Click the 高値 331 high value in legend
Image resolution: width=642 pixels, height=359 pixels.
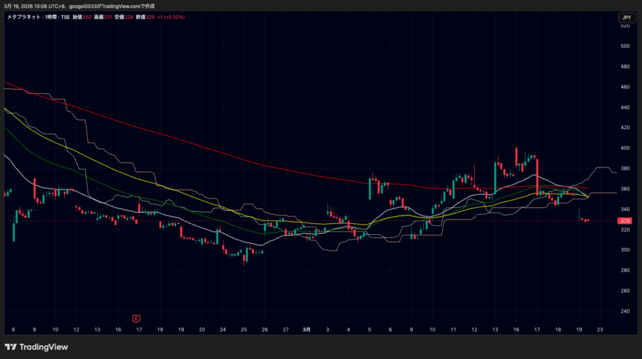103,17
